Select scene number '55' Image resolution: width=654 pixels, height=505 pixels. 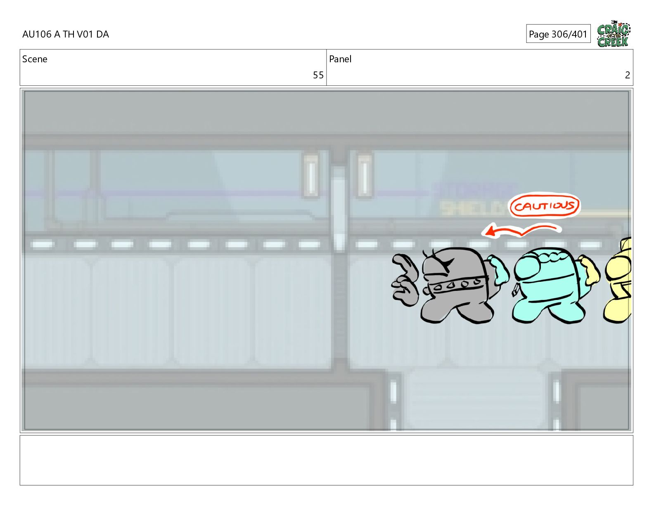318,75
